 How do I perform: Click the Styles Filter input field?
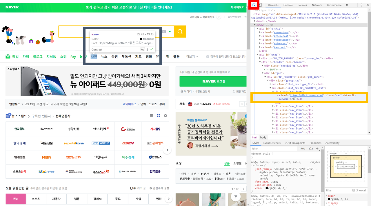pos(274,149)
